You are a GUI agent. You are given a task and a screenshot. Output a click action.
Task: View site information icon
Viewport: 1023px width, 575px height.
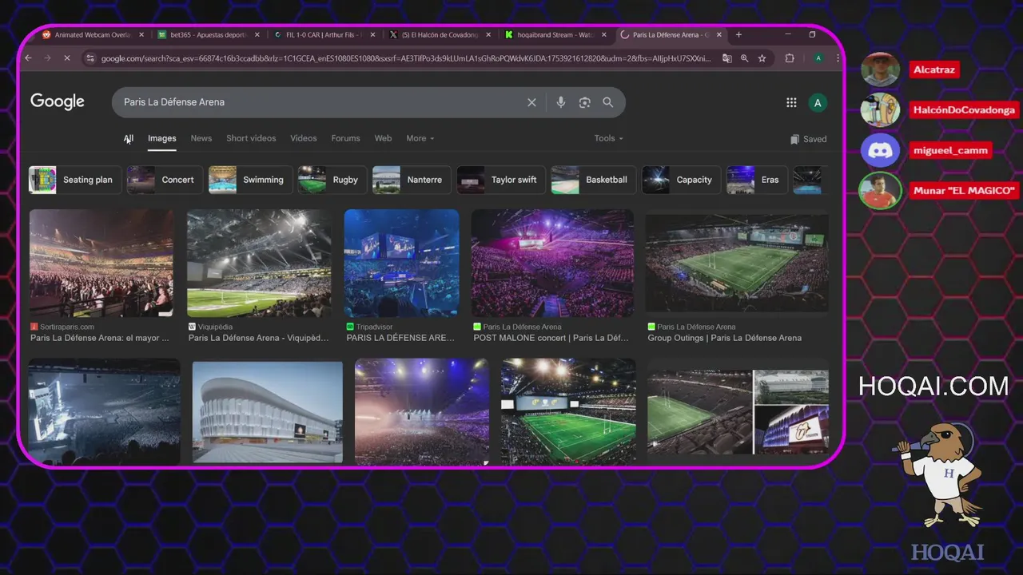[90, 58]
